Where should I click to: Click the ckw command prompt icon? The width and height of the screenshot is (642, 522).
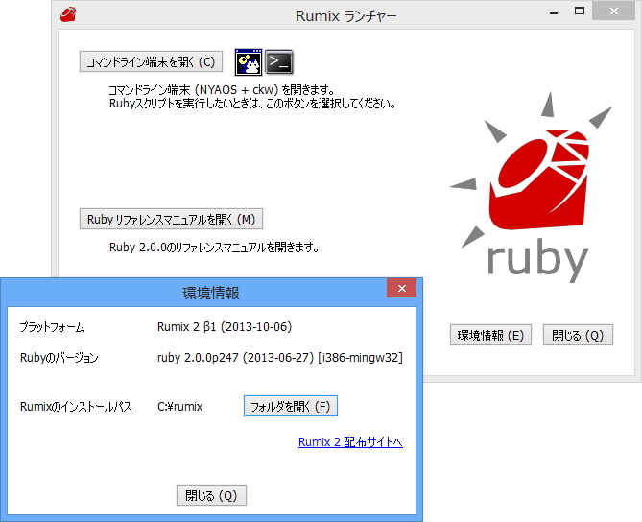pyautogui.click(x=279, y=62)
